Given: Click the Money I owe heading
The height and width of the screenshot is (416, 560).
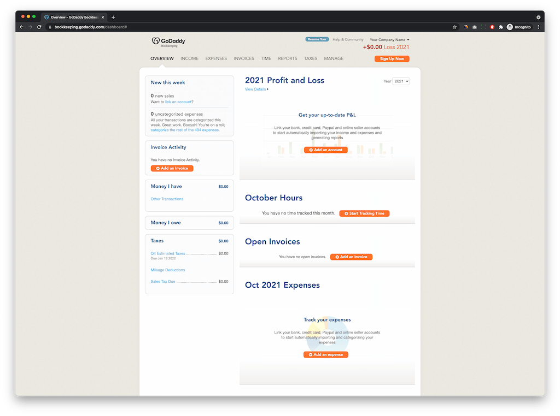Looking at the screenshot, I should coord(165,223).
